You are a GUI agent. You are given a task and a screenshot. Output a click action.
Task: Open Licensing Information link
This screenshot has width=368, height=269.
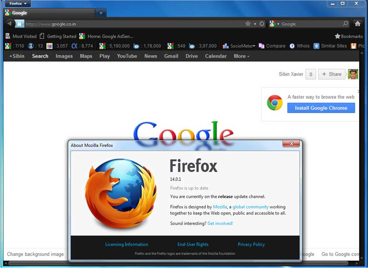126,244
